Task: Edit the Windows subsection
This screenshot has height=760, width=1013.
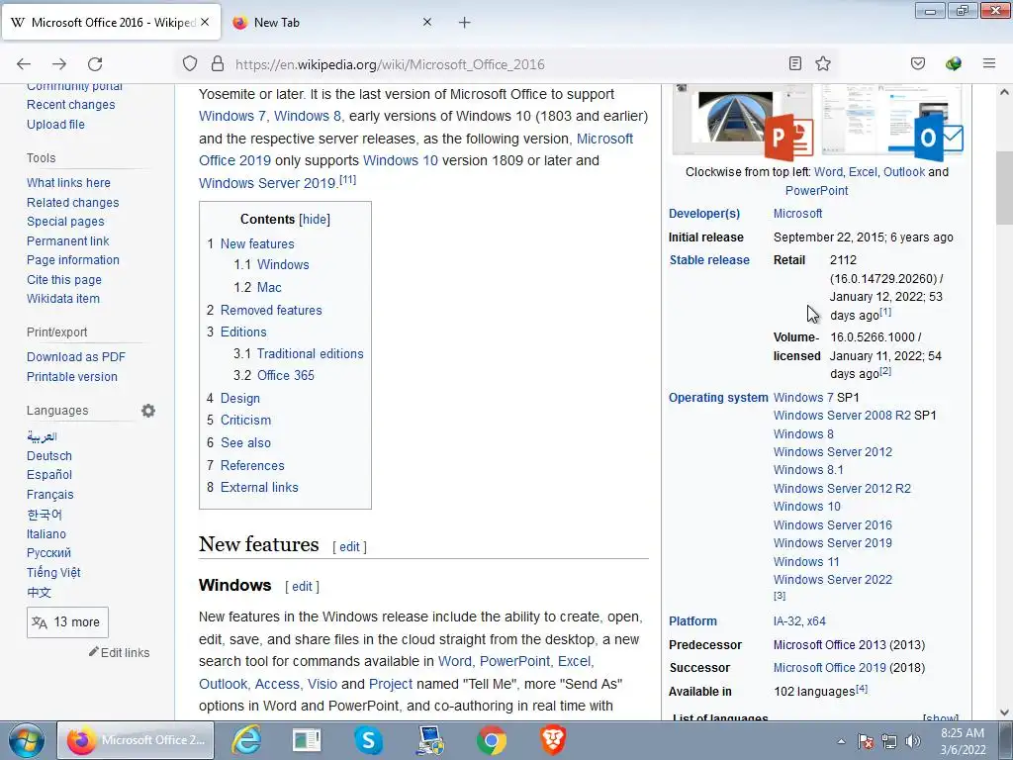Action: click(302, 586)
